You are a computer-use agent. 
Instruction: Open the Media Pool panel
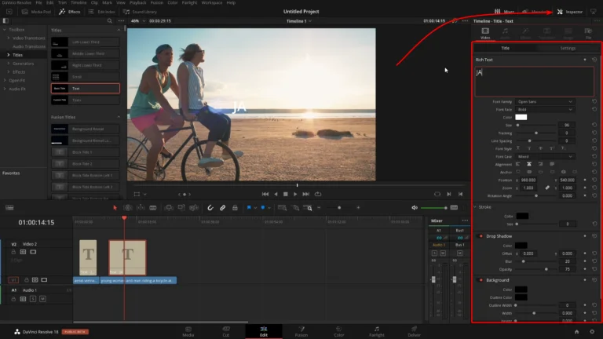tap(37, 12)
